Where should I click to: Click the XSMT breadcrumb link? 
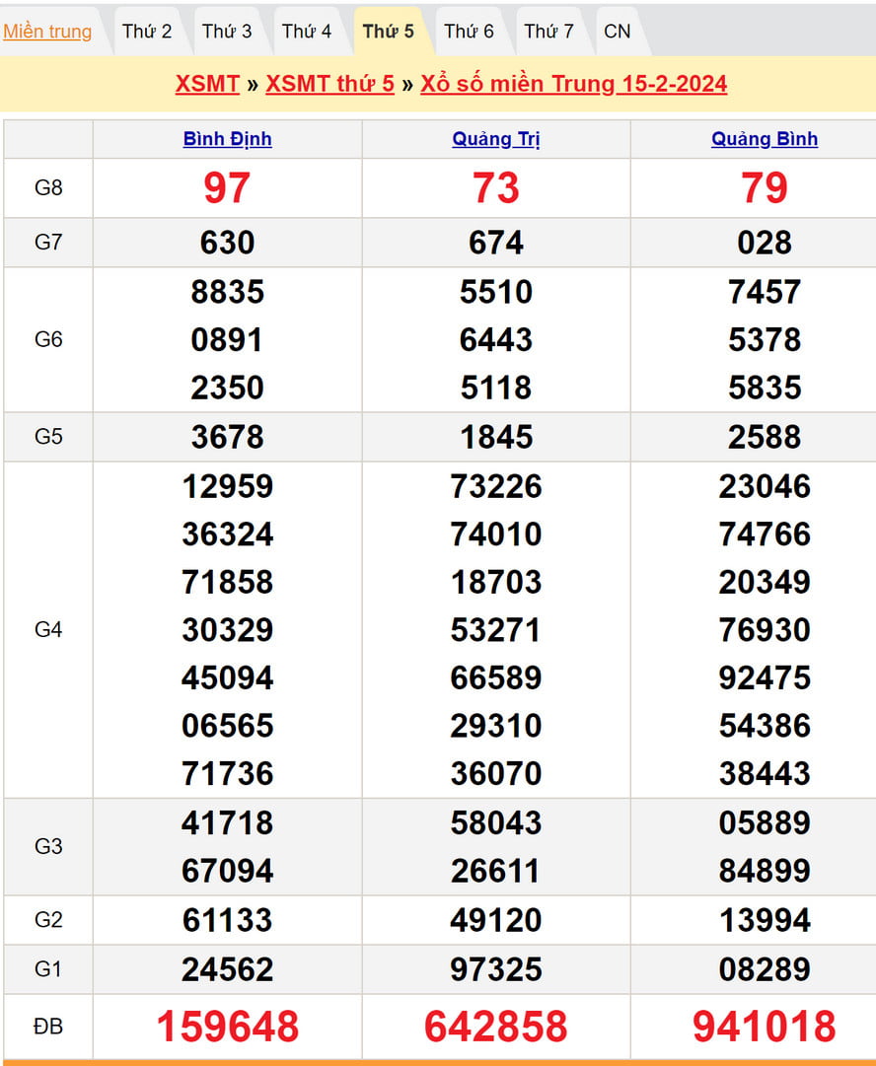click(207, 84)
